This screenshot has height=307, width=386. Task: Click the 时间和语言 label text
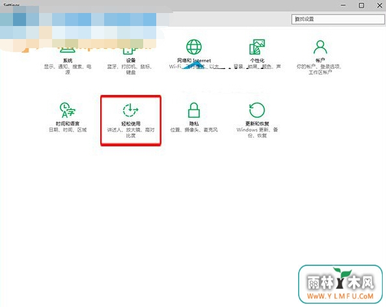click(x=68, y=124)
